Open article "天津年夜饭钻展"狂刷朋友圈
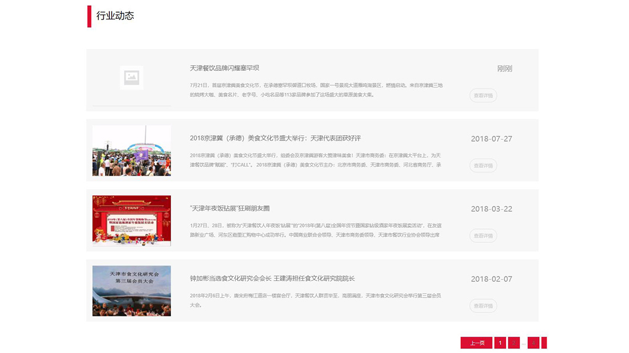Image resolution: width=629 pixels, height=353 pixels. pos(230,208)
